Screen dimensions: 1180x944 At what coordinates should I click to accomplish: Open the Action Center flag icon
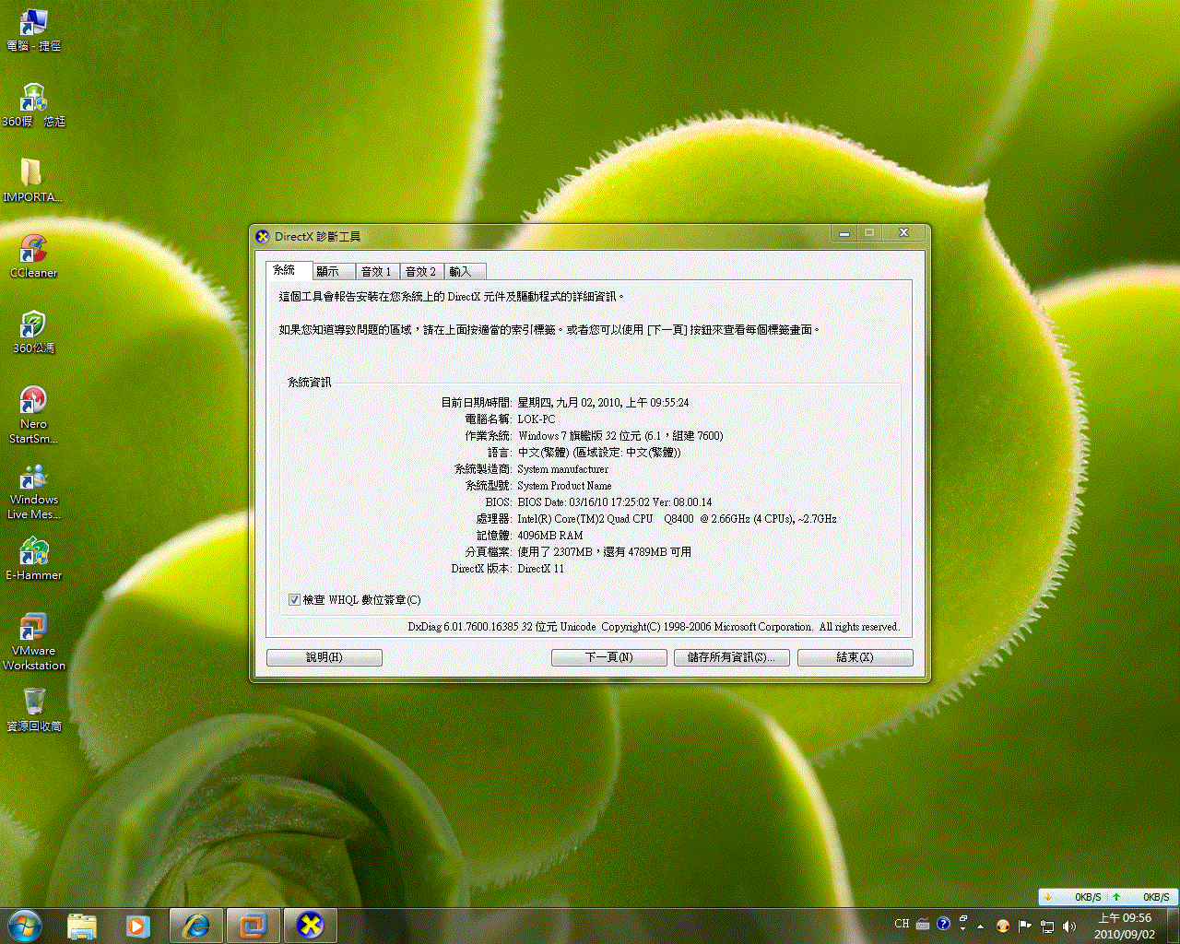point(1025,926)
